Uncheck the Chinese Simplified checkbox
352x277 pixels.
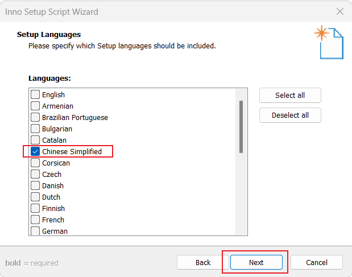35,151
